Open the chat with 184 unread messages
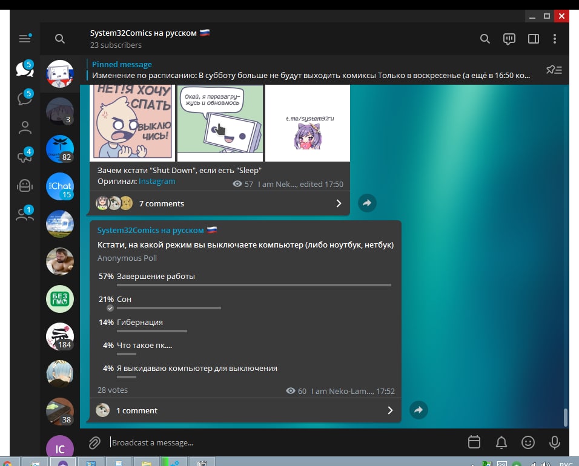This screenshot has width=579, height=466. click(60, 337)
